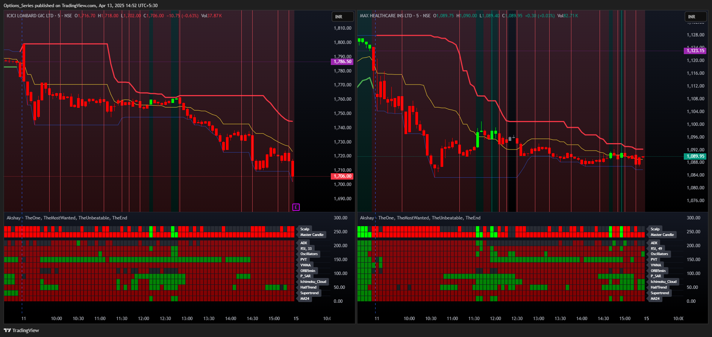Click the ORB5min label in ICICI pane
This screenshot has width=712, height=337.
click(x=308, y=271)
